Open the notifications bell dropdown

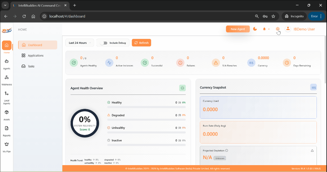pyautogui.click(x=266, y=29)
